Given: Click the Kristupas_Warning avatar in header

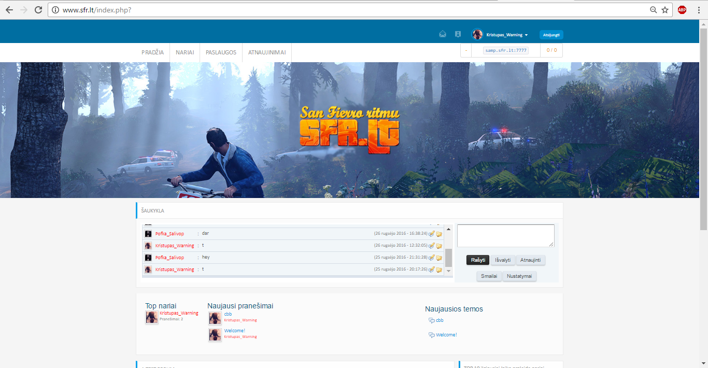Looking at the screenshot, I should tap(477, 34).
